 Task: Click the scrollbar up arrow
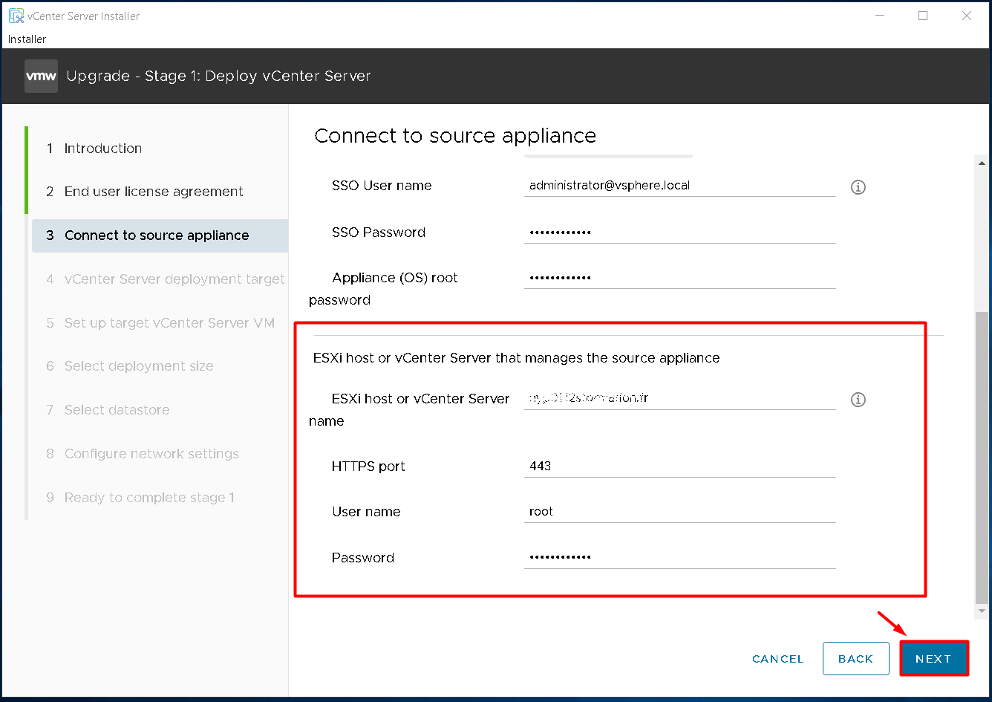pyautogui.click(x=982, y=163)
